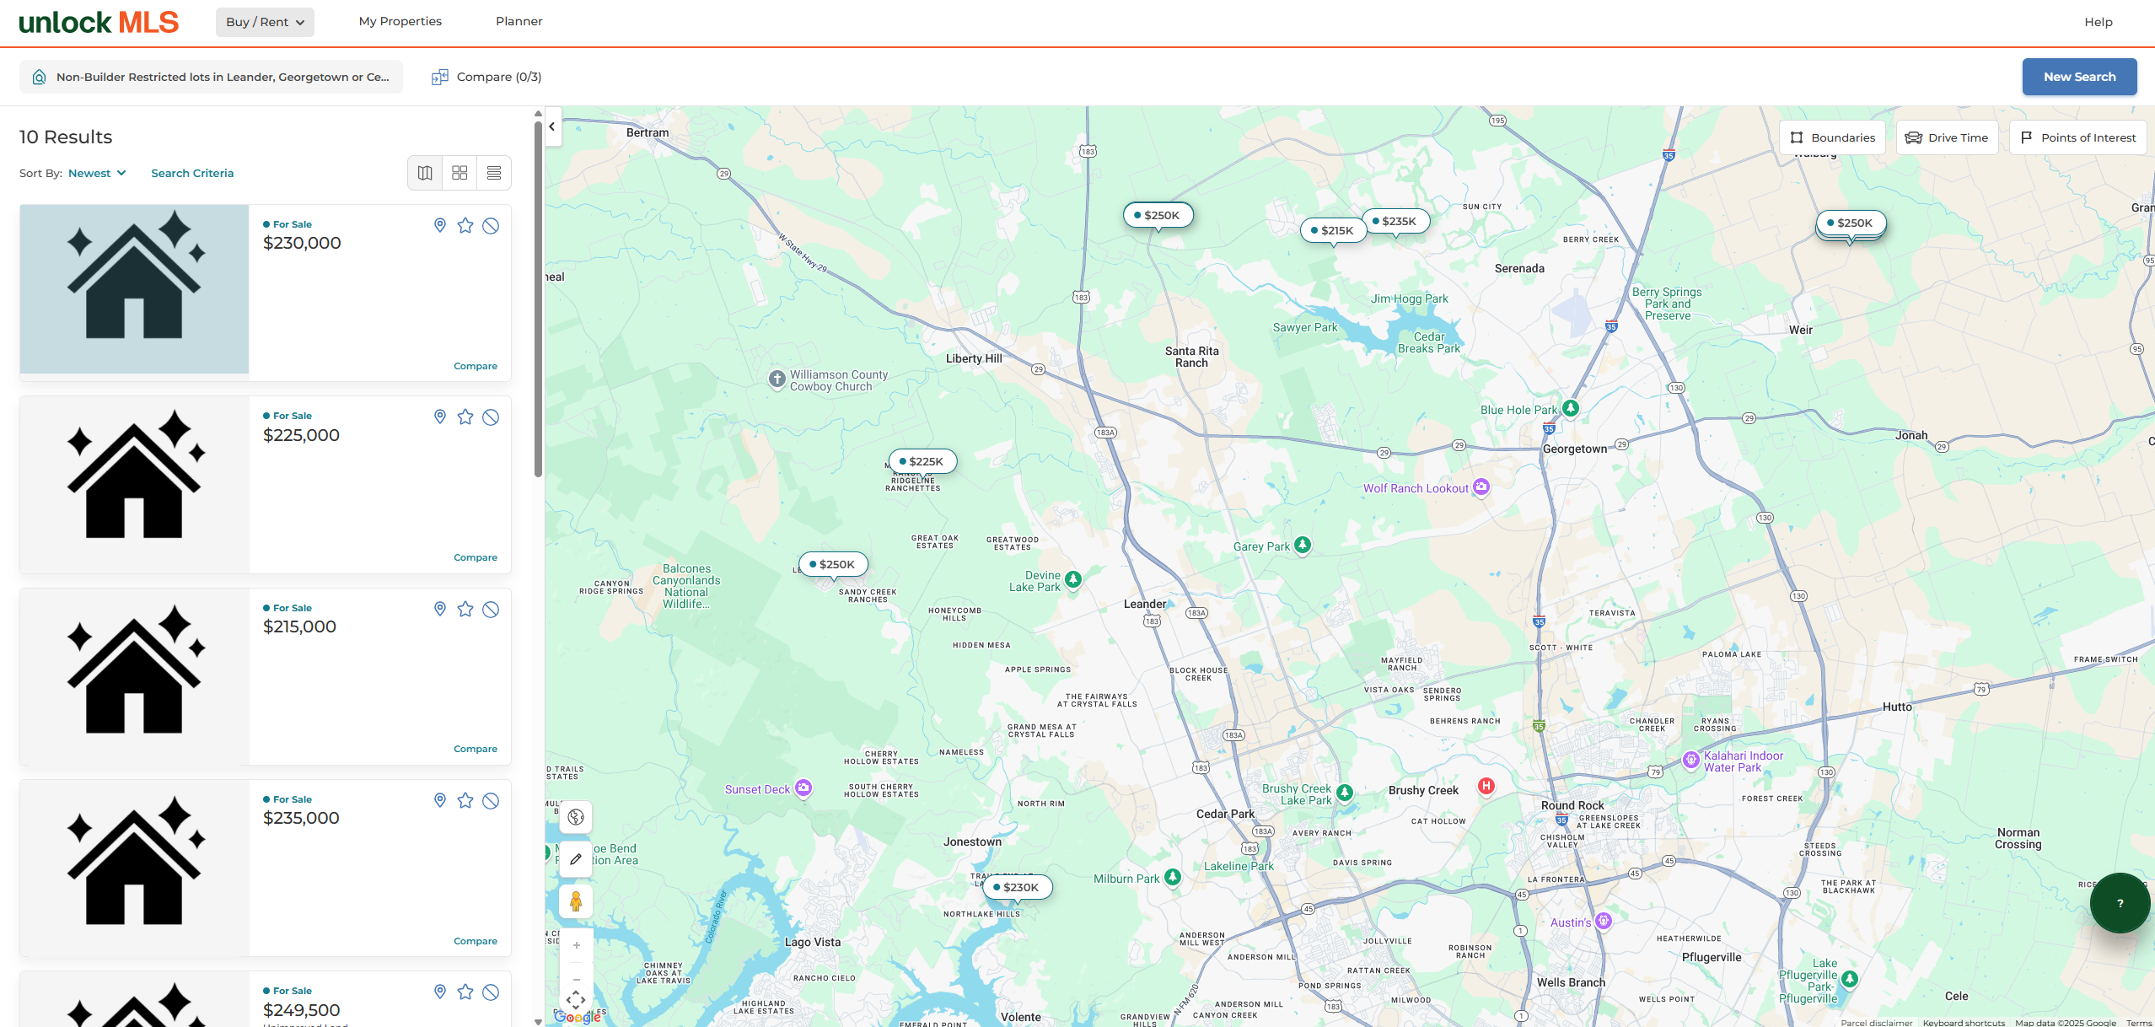This screenshot has height=1027, width=2155.
Task: Click the results scrollbar up arrow
Action: coord(538,113)
